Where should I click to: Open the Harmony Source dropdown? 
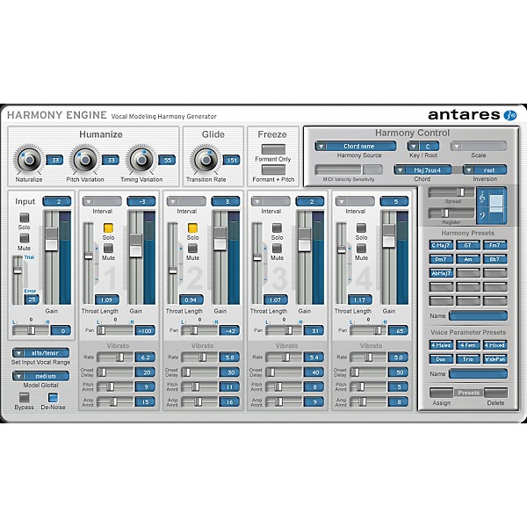pos(355,146)
